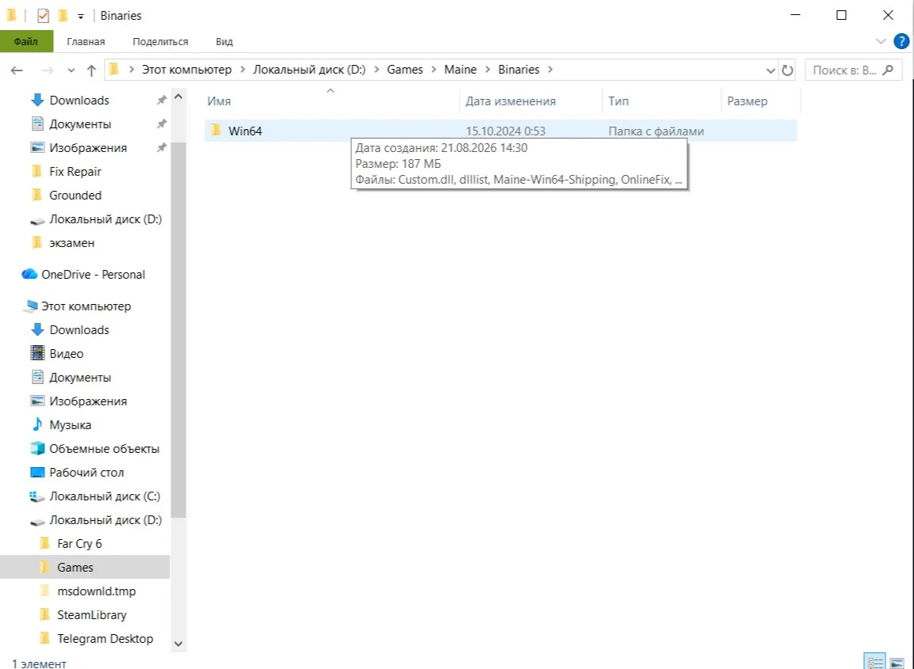
Task: Open Fix Repair folder in sidebar
Action: click(x=75, y=172)
